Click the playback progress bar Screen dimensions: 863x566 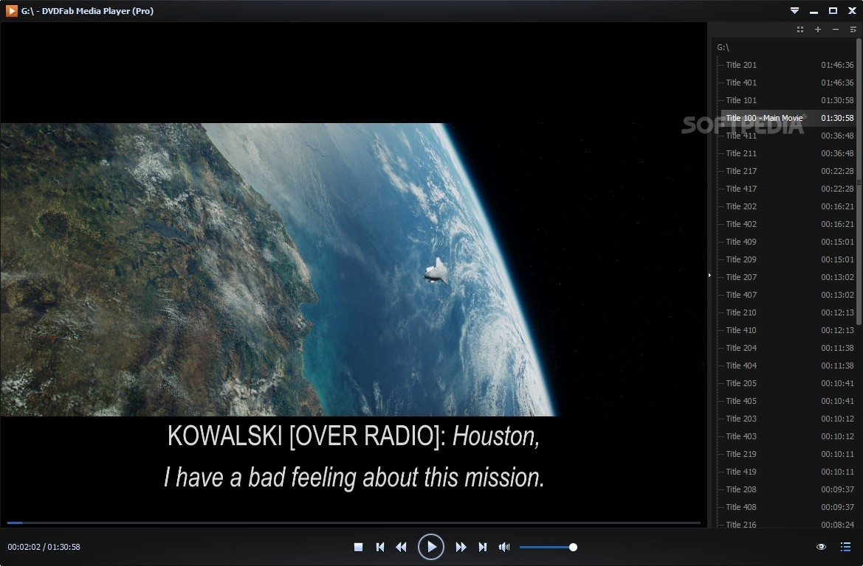pos(354,523)
